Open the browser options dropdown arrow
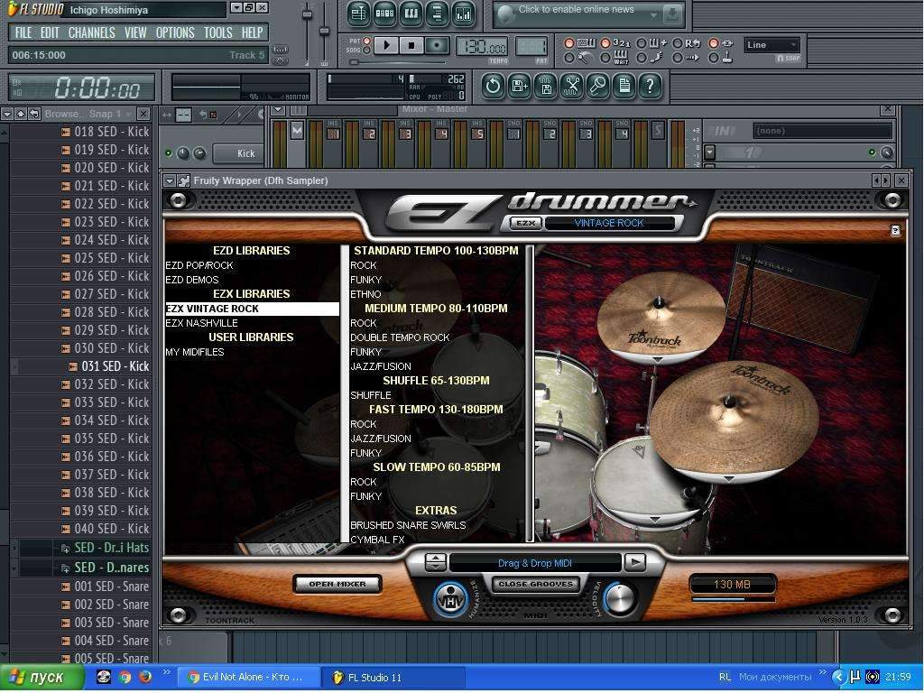 coord(6,114)
